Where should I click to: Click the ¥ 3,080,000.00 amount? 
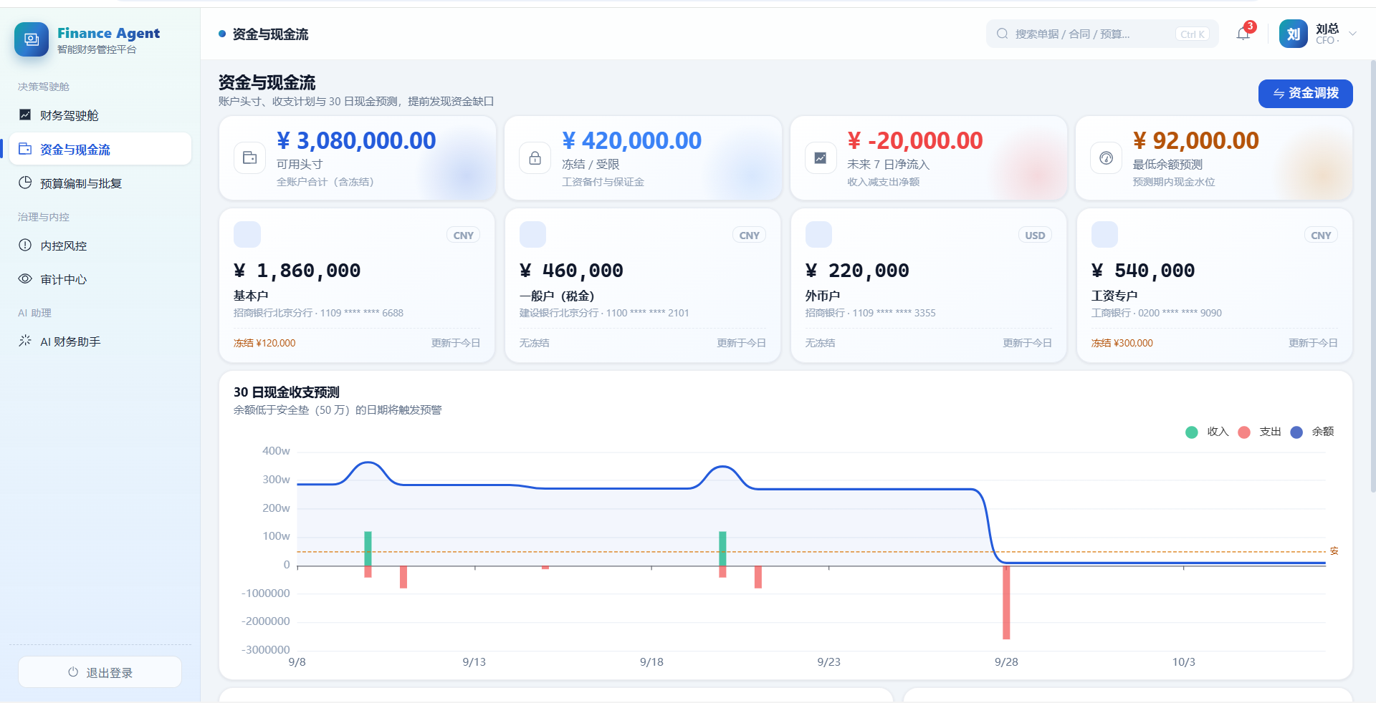tap(356, 140)
